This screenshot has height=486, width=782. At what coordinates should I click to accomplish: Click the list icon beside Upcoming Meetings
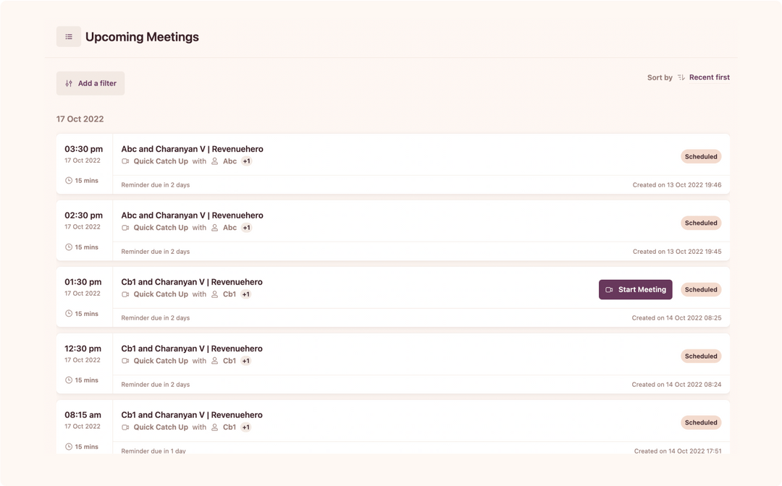point(68,36)
